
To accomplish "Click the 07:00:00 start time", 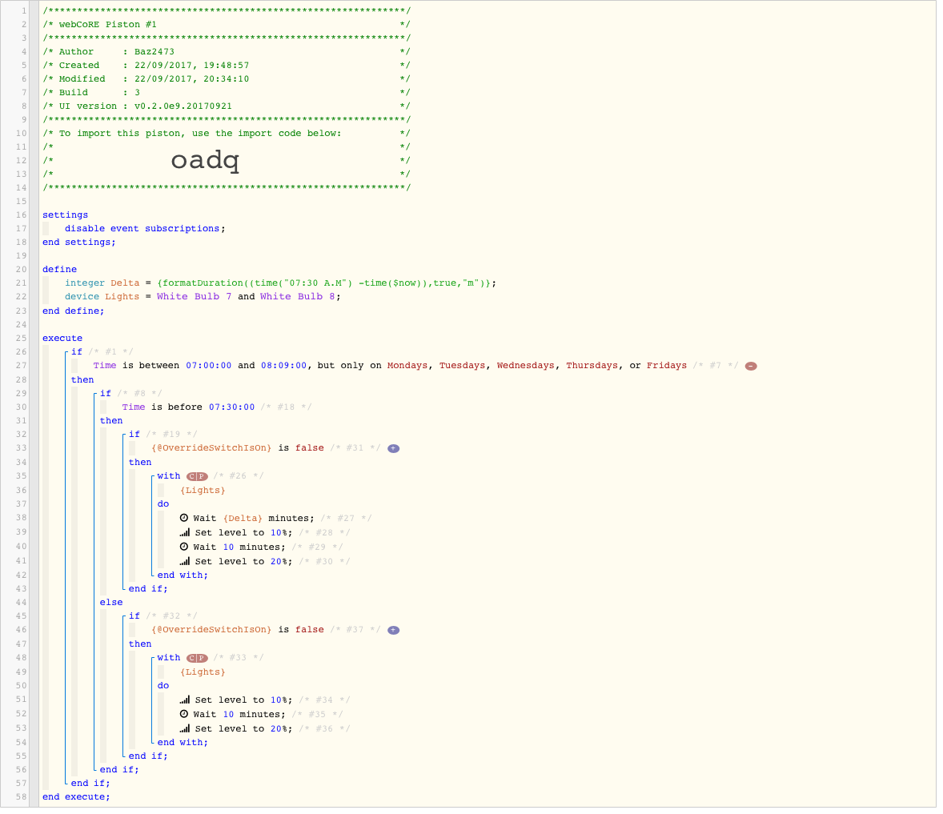I will 209,366.
